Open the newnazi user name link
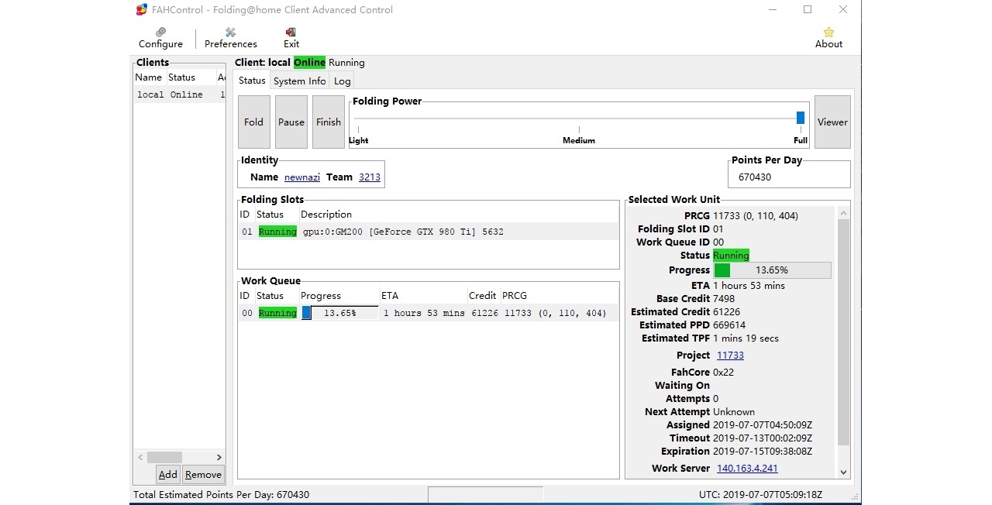The width and height of the screenshot is (992, 505). coord(302,177)
